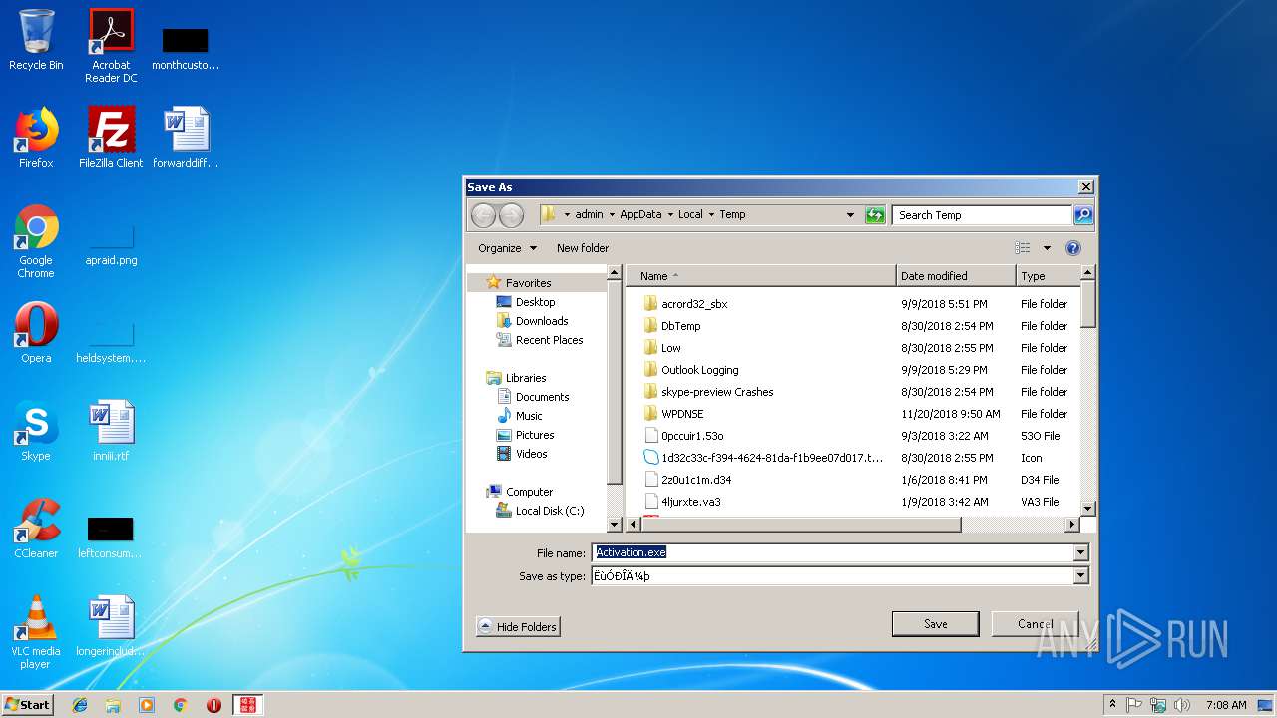
Task: Open VLC media player desktop icon
Action: coord(36,631)
